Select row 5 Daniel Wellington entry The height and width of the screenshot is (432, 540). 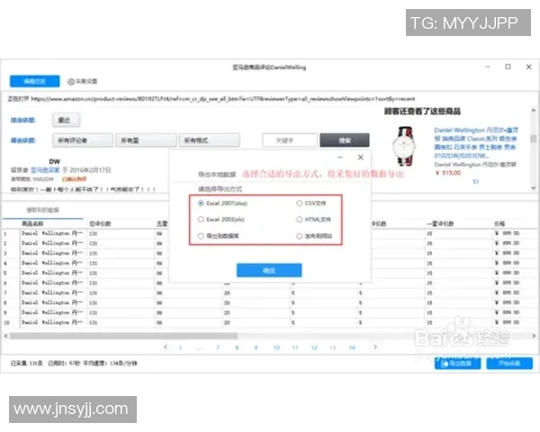click(52, 273)
